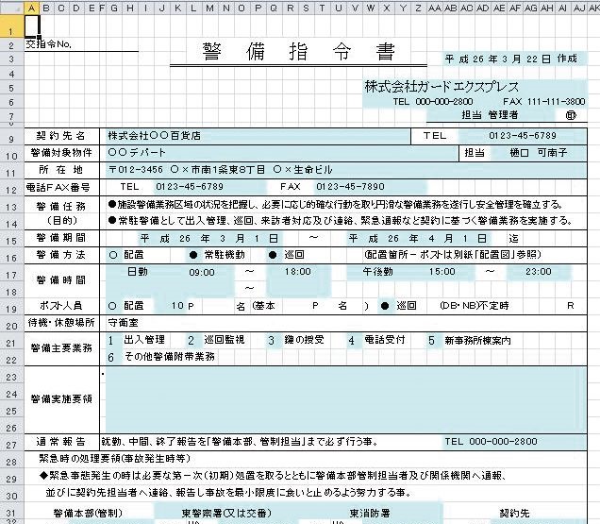Click row header 21
This screenshot has width=600, height=524.
pos(11,343)
